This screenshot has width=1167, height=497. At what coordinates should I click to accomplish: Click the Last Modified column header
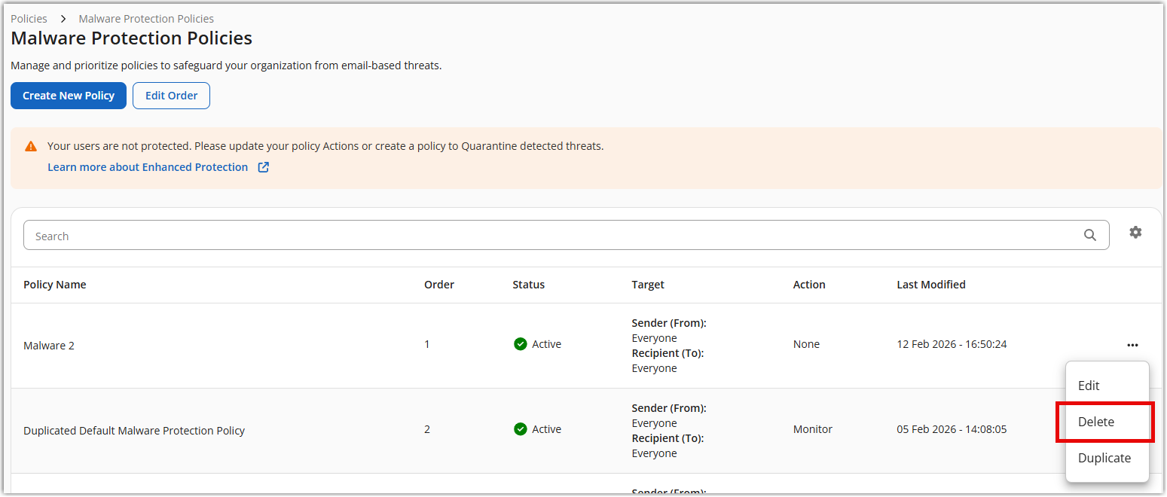click(x=930, y=285)
